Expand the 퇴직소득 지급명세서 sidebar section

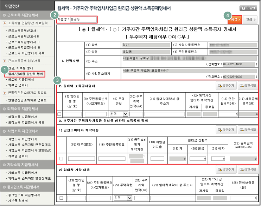pos(27,109)
